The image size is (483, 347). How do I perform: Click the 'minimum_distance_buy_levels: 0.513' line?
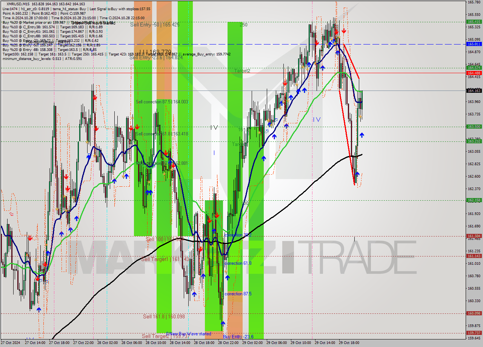[x=42, y=58]
